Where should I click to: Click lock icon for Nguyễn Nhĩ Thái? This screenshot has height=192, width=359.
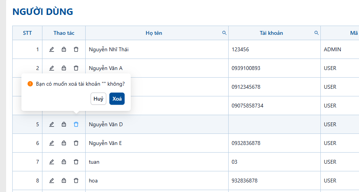[64, 49]
